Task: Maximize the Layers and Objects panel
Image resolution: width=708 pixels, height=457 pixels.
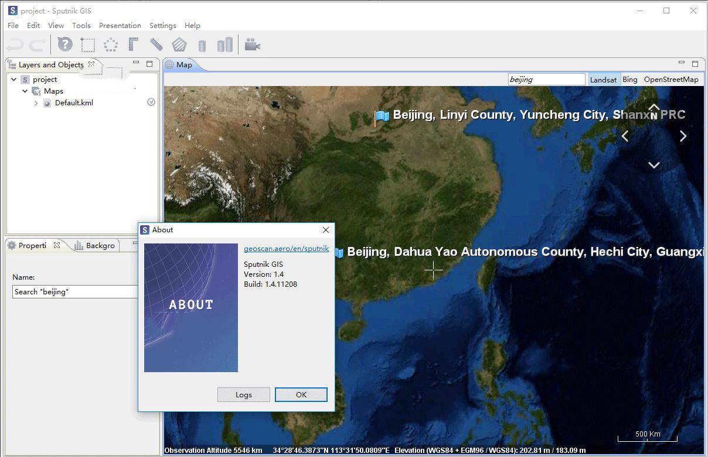Action: [x=149, y=63]
